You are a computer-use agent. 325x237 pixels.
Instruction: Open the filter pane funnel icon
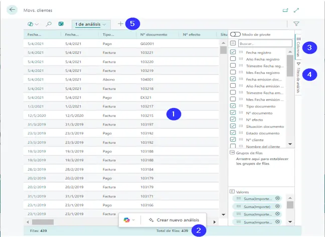[296, 24]
